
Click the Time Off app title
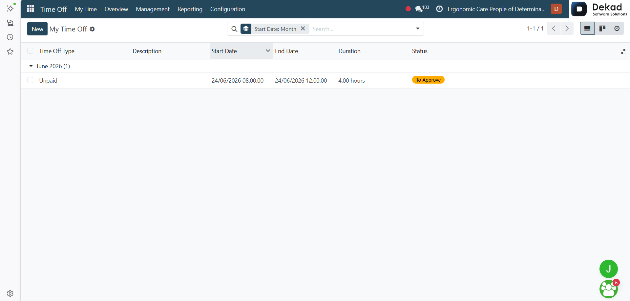click(x=53, y=9)
